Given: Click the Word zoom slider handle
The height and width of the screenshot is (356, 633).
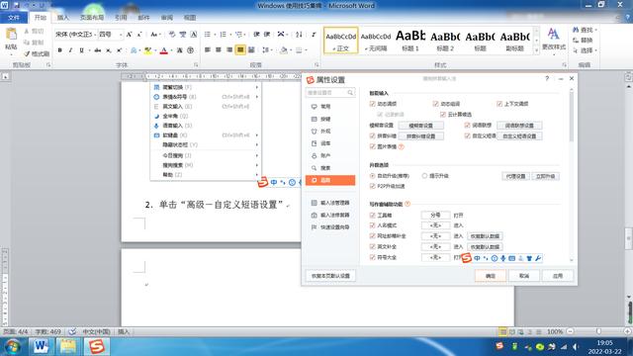Looking at the screenshot, I should (x=598, y=331).
